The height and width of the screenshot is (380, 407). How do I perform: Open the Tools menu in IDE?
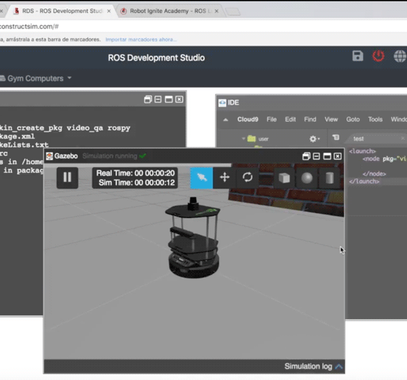click(x=375, y=119)
